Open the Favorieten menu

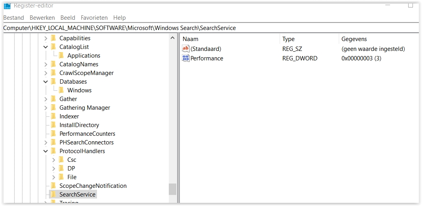pyautogui.click(x=94, y=18)
